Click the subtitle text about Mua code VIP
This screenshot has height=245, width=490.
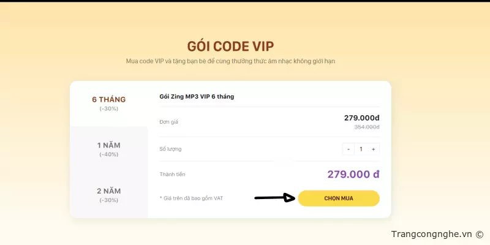pos(230,61)
